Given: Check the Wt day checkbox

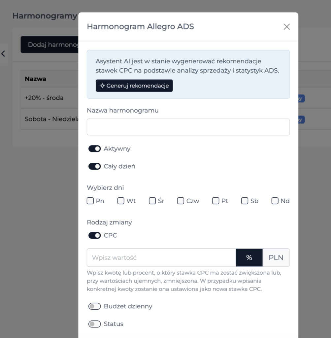Looking at the screenshot, I should tap(121, 201).
